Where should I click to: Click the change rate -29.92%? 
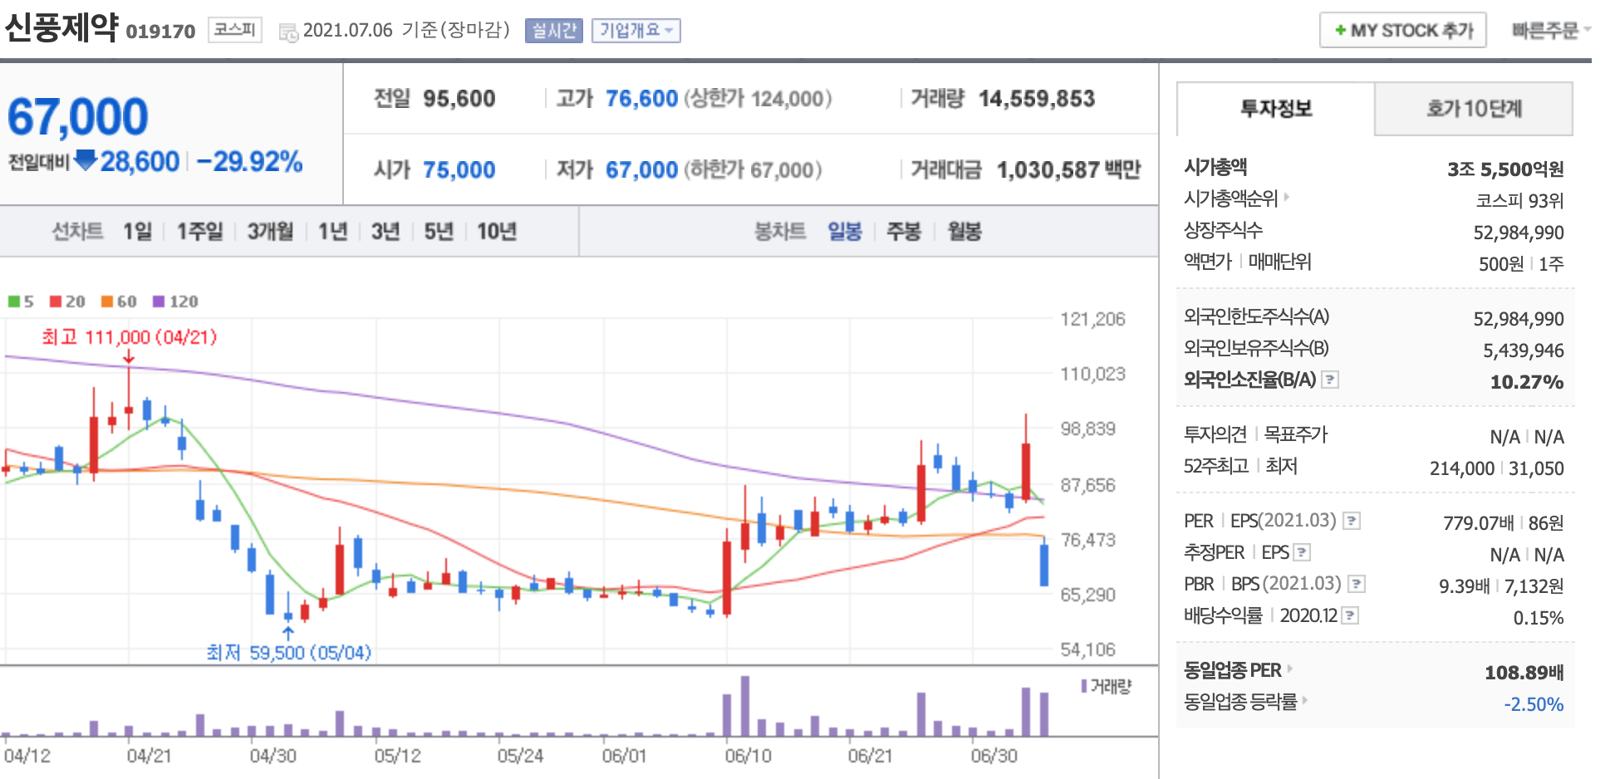[249, 161]
